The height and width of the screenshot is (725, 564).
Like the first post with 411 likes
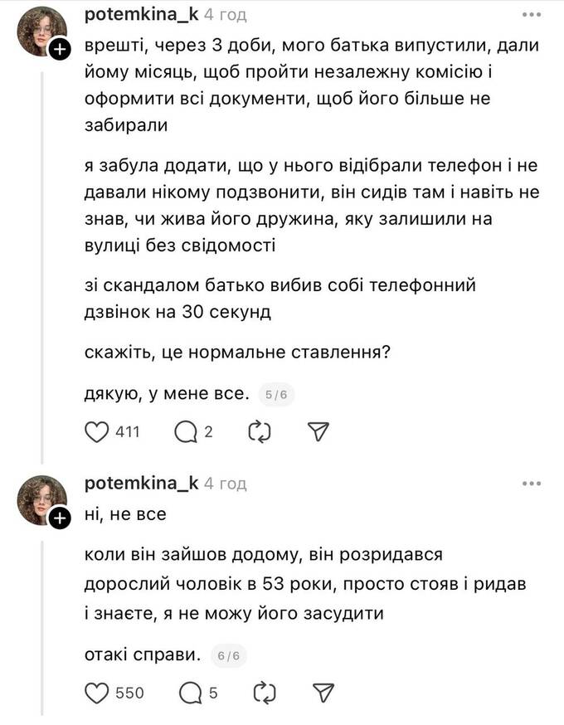(99, 431)
